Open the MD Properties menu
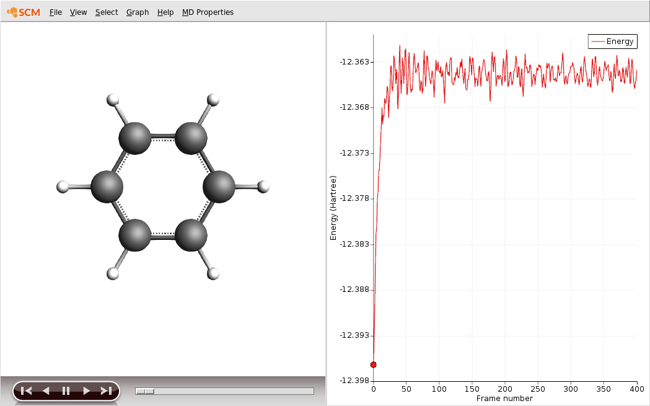 point(208,12)
